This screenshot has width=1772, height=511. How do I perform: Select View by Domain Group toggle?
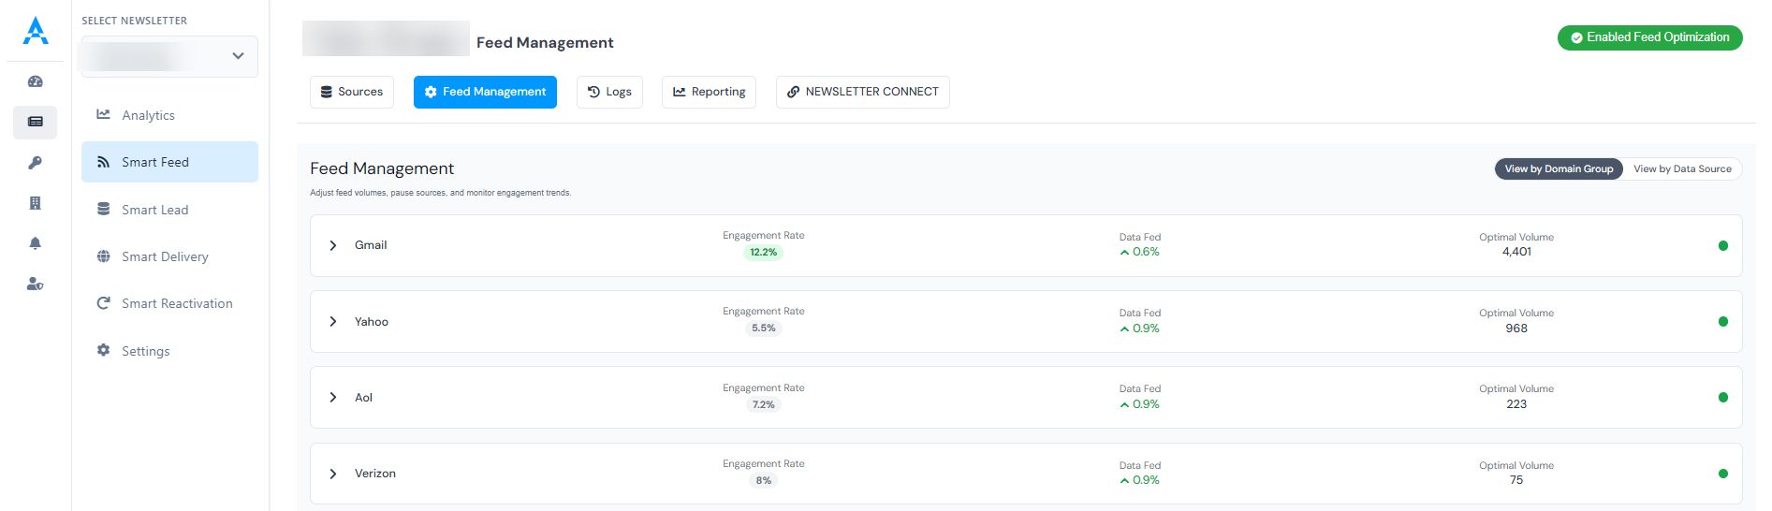1559,169
